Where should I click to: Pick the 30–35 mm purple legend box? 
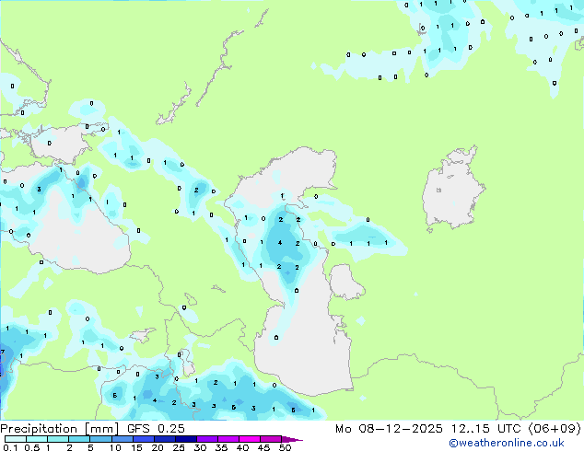tap(207, 439)
